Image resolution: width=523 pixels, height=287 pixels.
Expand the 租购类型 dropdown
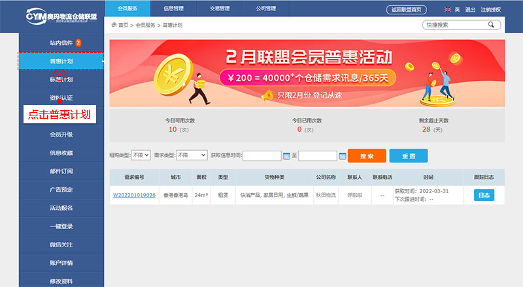click(141, 156)
